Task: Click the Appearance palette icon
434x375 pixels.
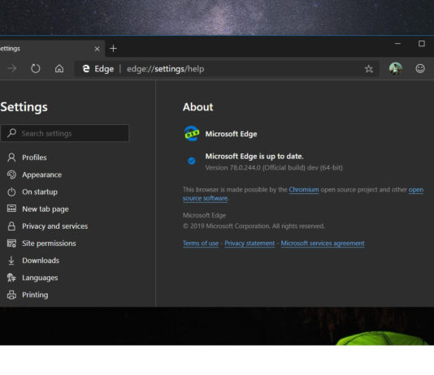Action: [11, 175]
